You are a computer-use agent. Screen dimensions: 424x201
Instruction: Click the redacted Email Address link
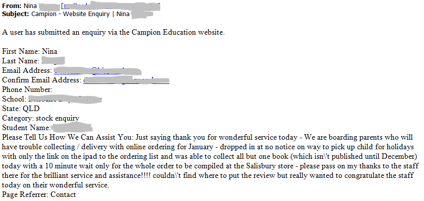tap(97, 71)
